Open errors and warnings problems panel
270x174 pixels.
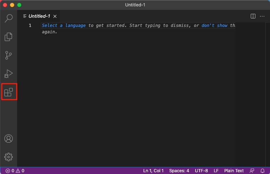tap(15, 171)
